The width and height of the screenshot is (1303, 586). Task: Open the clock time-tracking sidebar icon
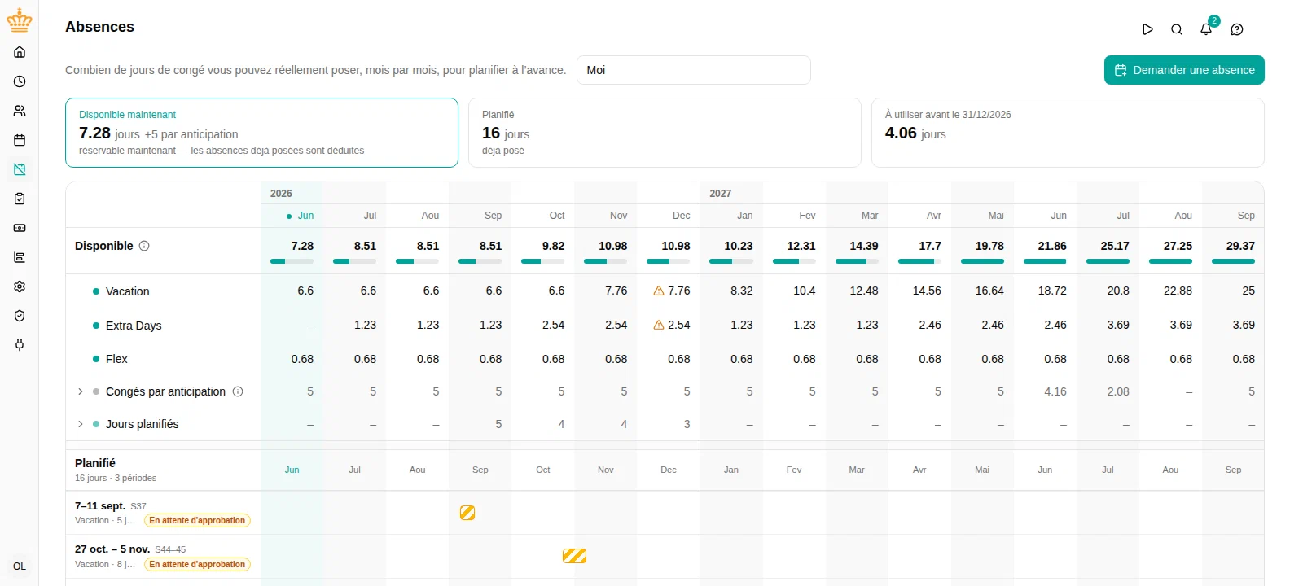[20, 81]
